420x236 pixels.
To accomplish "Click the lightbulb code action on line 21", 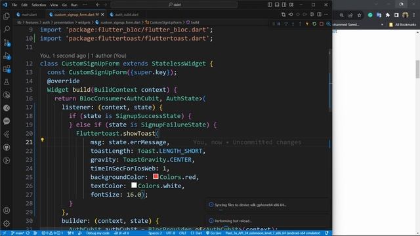I will pos(42,140).
